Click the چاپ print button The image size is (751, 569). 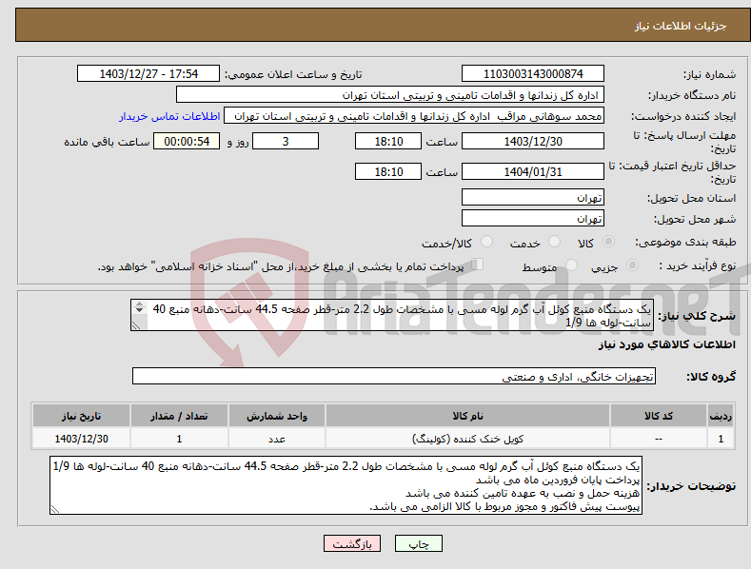(x=419, y=543)
